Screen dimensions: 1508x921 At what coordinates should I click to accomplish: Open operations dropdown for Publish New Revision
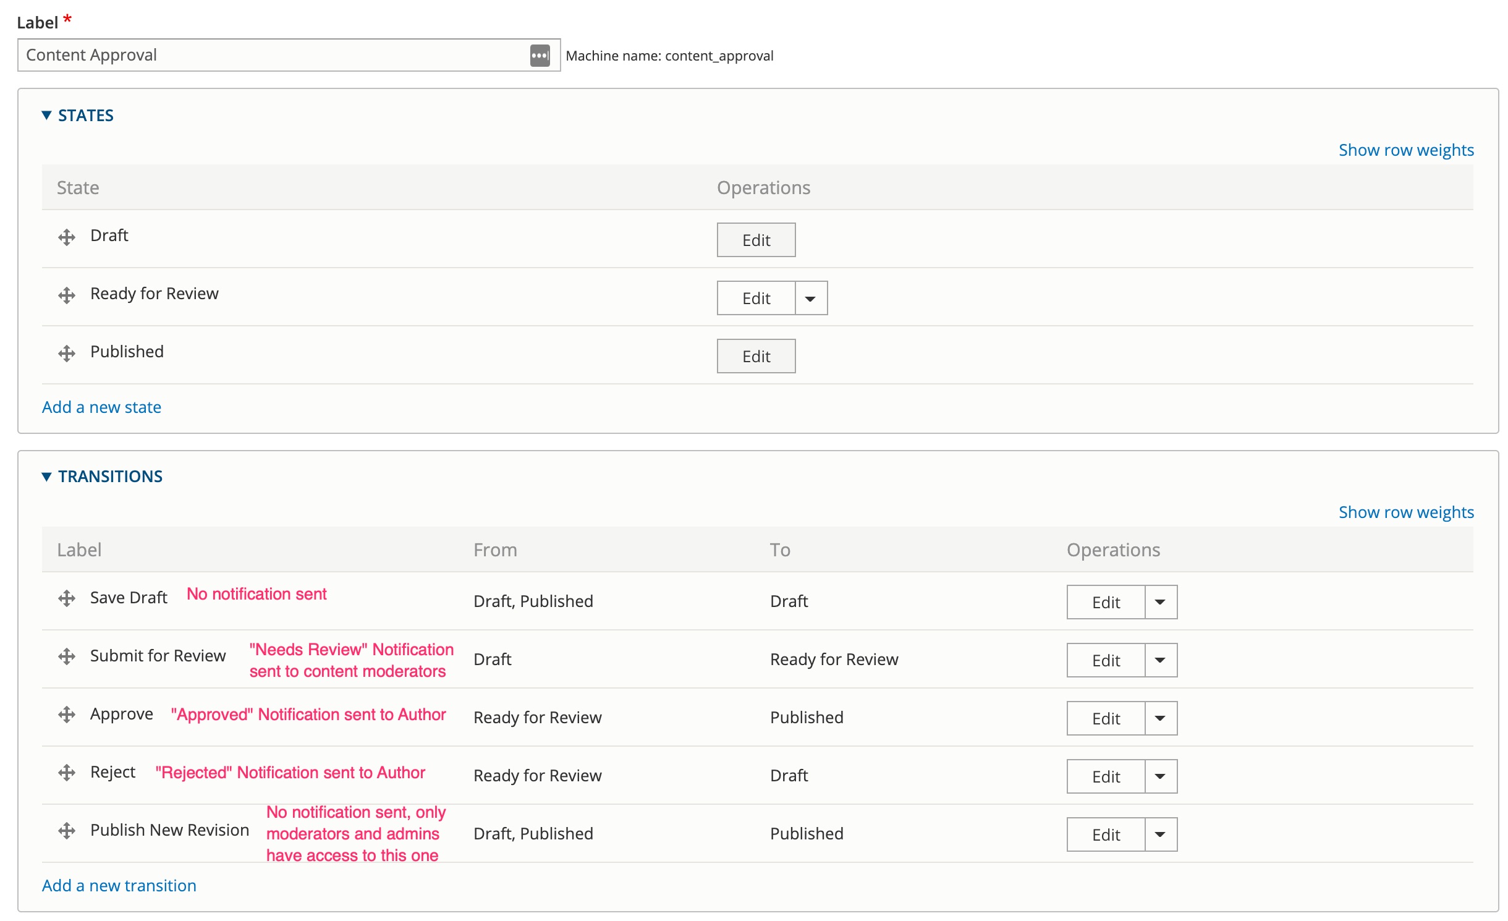[1160, 835]
